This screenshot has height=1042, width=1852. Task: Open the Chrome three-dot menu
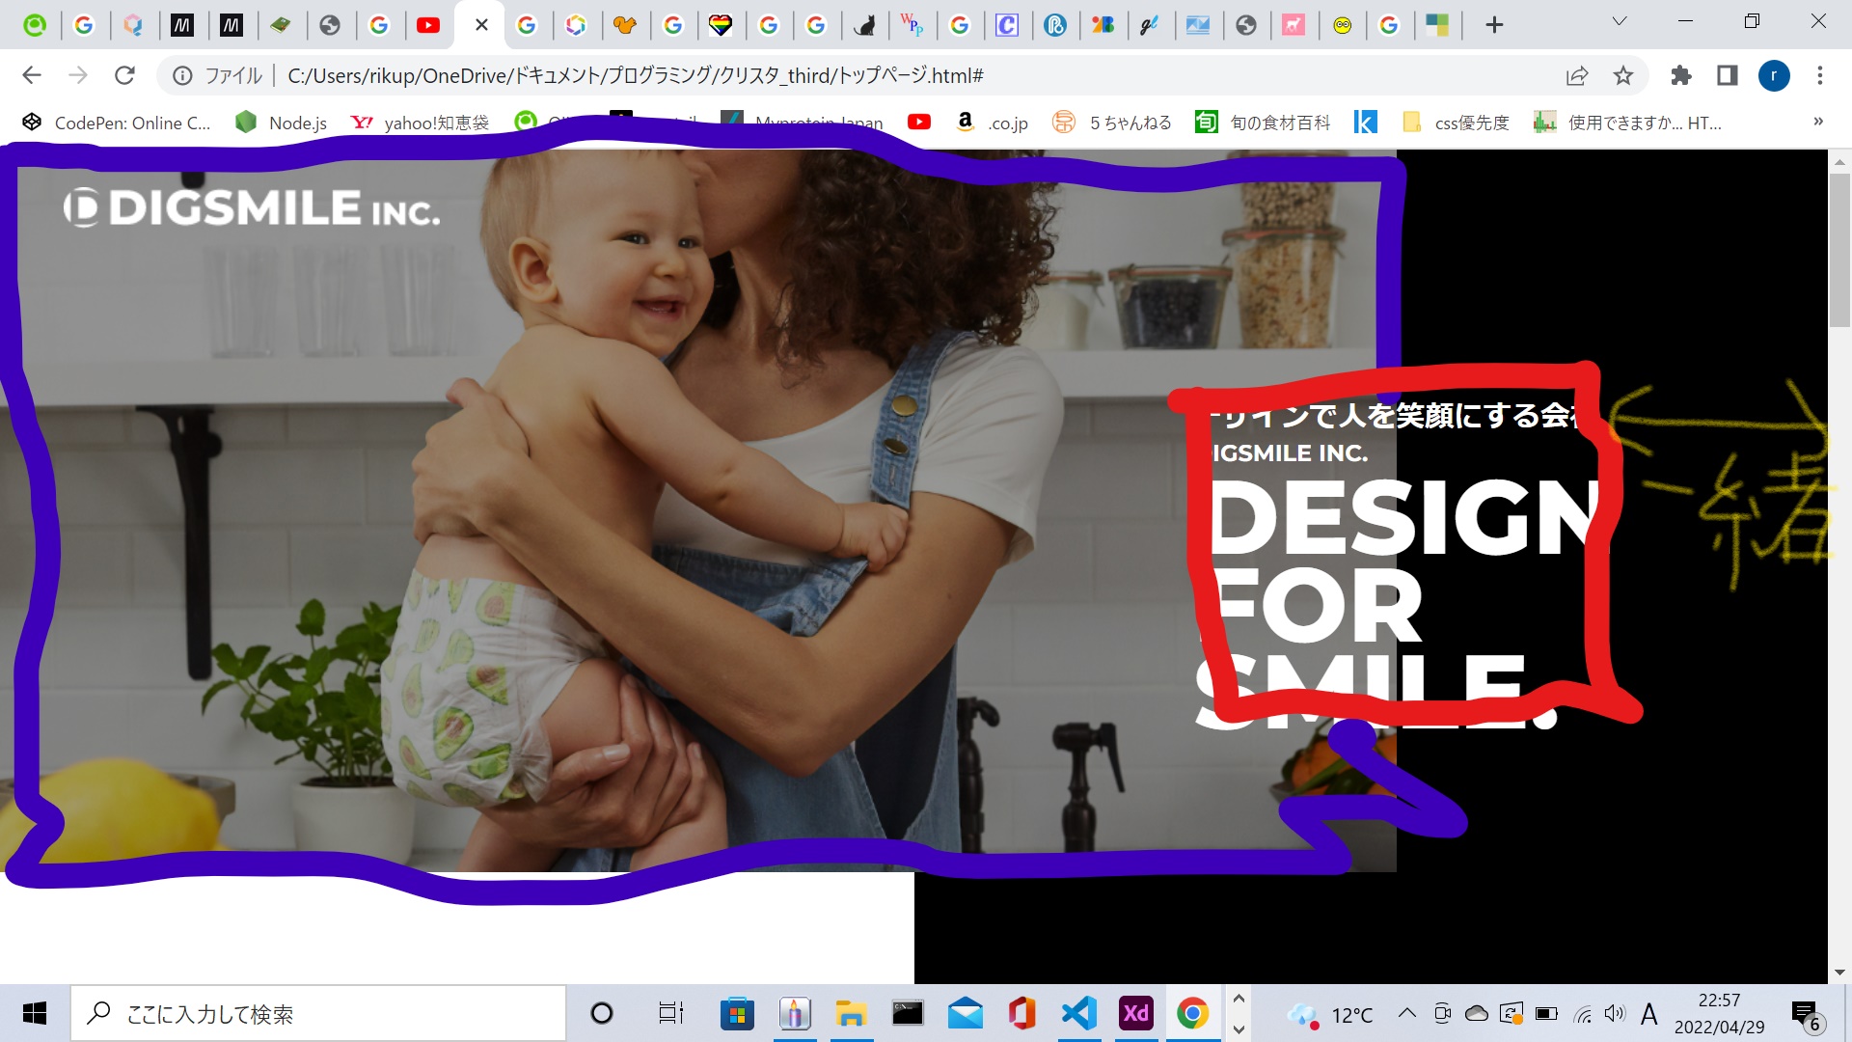[x=1819, y=75]
